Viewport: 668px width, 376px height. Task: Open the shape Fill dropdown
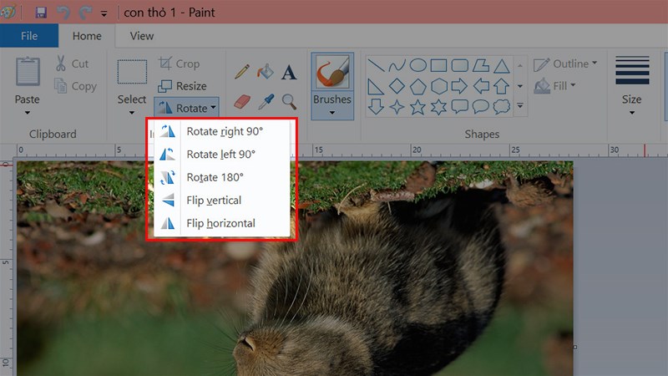(555, 86)
